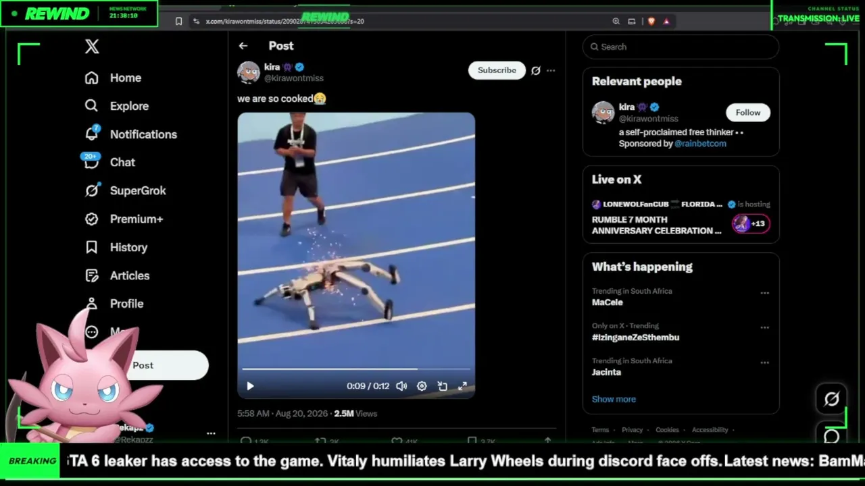The width and height of the screenshot is (865, 486).
Task: Click the History bookmark icon
Action: 92,247
